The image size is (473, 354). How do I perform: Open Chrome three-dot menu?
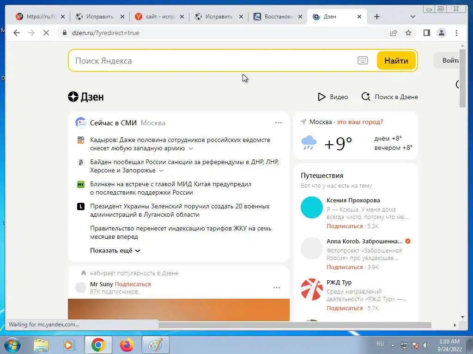pos(456,33)
